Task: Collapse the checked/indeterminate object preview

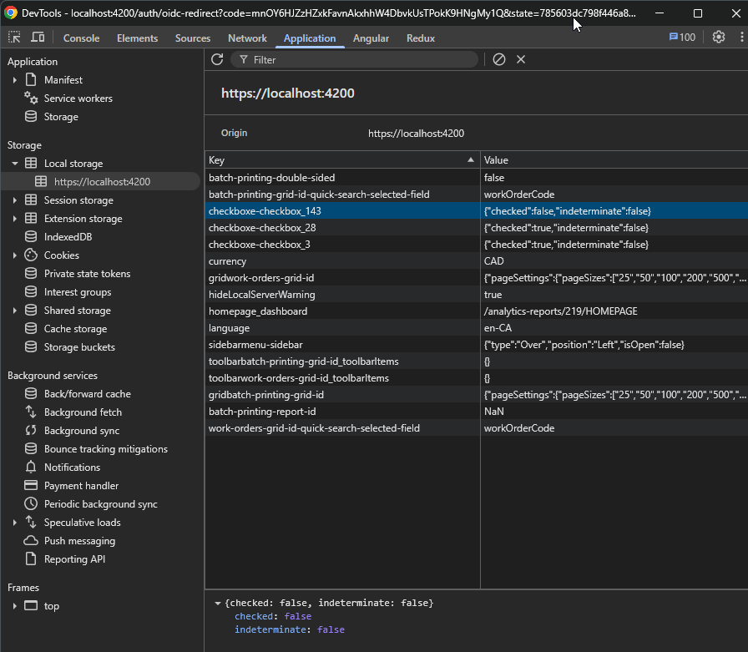Action: [x=218, y=603]
